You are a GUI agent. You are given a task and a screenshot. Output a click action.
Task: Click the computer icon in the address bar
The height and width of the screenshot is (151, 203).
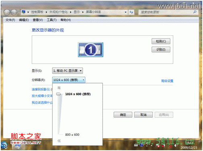pos(24,12)
